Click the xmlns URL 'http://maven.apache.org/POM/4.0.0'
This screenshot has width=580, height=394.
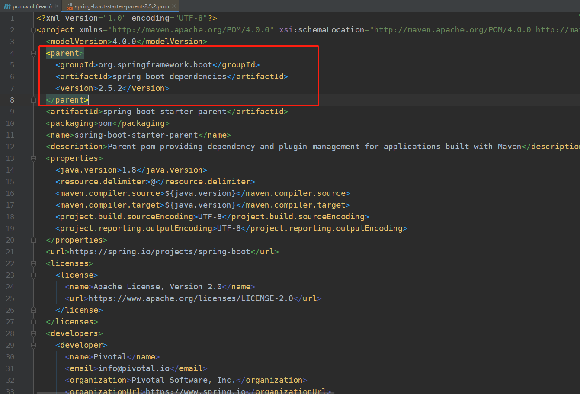(191, 30)
